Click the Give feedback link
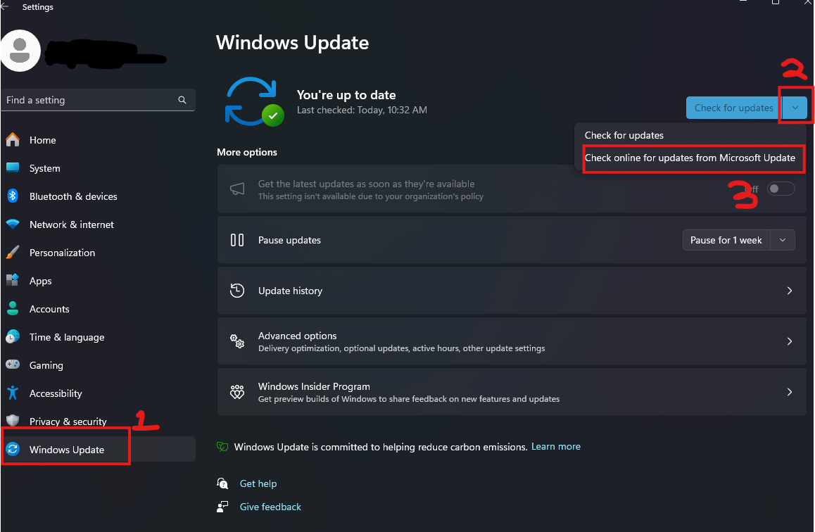 [x=270, y=507]
